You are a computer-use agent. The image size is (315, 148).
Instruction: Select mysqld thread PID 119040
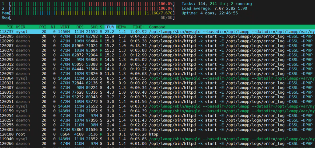coord(157,139)
